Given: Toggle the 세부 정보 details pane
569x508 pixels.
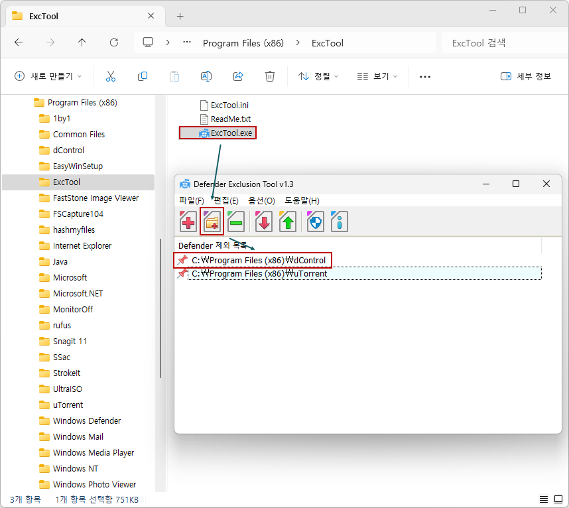Looking at the screenshot, I should tap(525, 76).
